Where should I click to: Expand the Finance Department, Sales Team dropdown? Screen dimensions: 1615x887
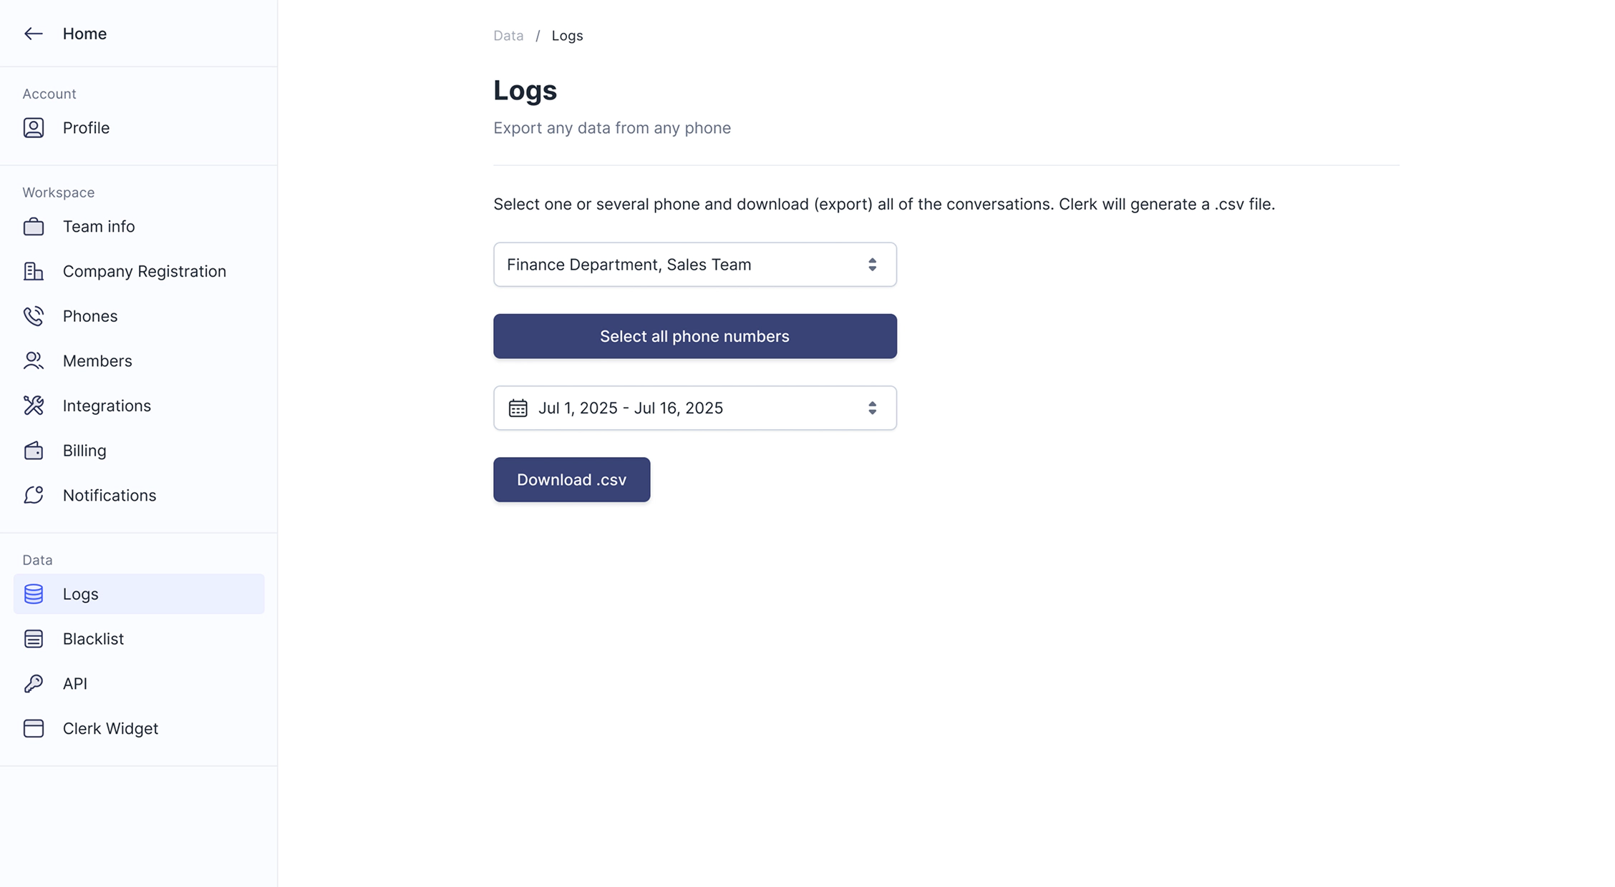click(694, 265)
